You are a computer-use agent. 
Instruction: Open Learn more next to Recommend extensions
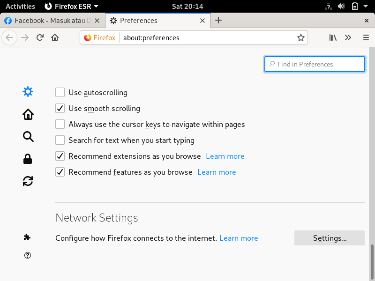point(225,156)
